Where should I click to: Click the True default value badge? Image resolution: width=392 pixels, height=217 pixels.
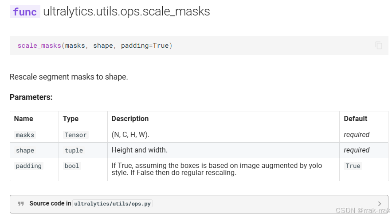coord(353,166)
